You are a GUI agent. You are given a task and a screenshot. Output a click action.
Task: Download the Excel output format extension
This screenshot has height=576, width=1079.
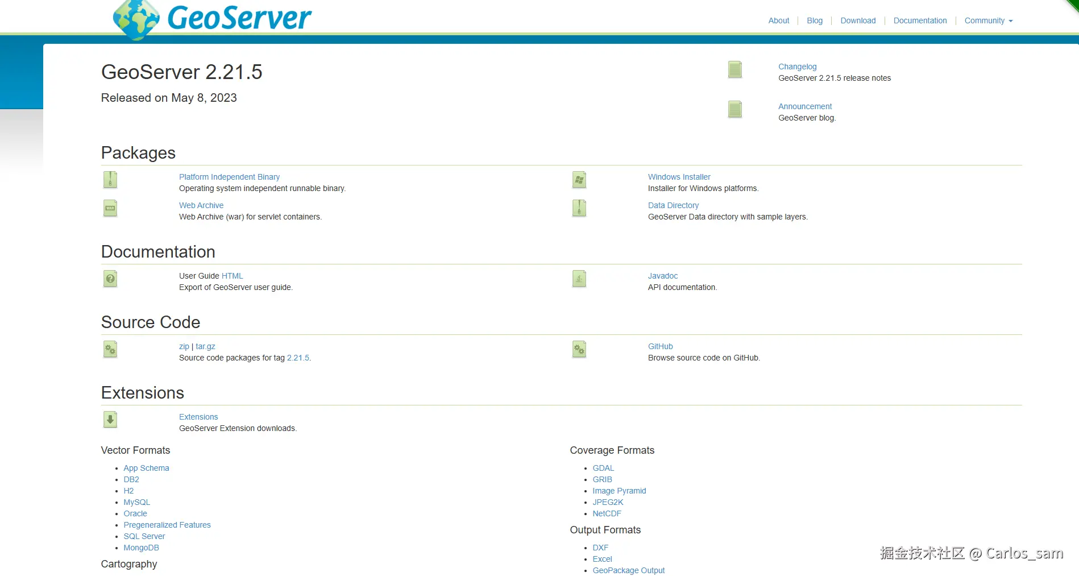coord(602,559)
